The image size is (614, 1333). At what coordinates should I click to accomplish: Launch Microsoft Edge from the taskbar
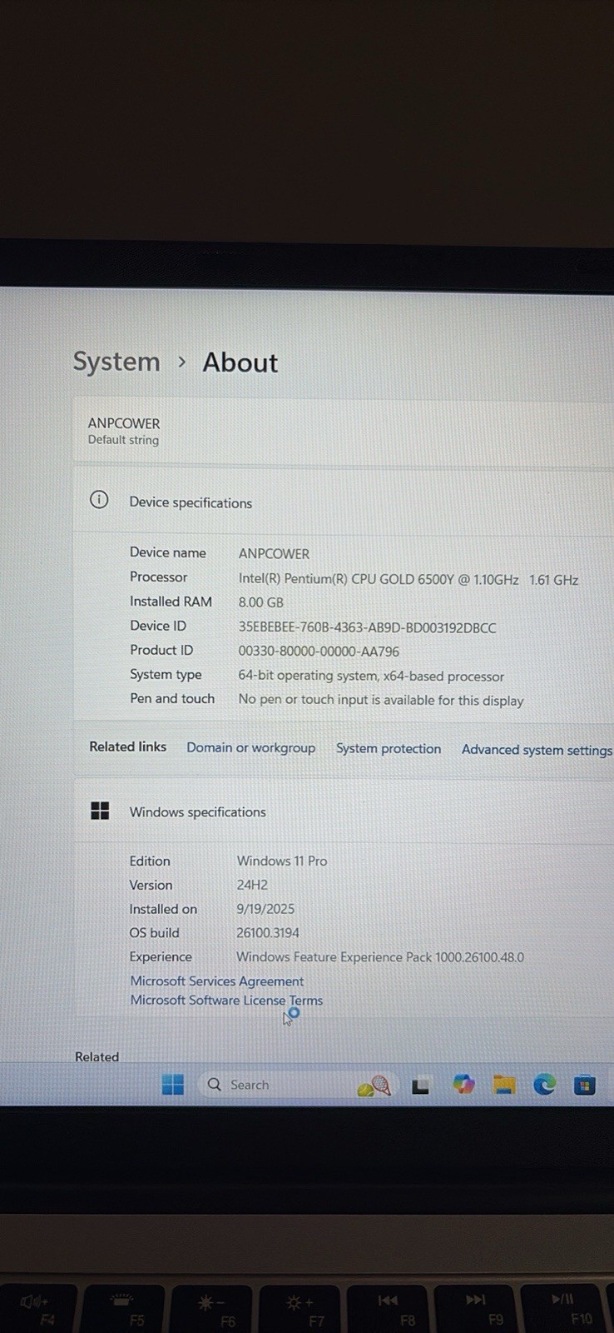pyautogui.click(x=544, y=1084)
